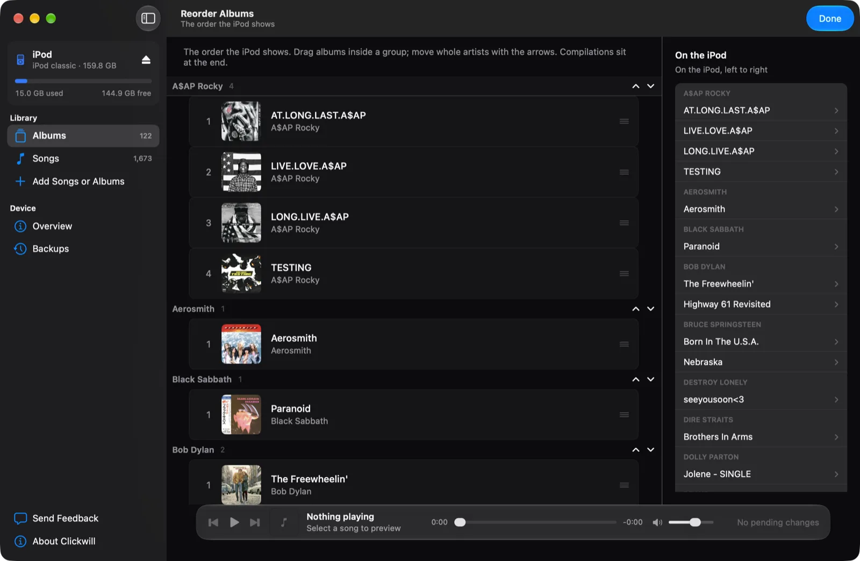Adjust the volume slider
The width and height of the screenshot is (860, 561).
coord(691,522)
